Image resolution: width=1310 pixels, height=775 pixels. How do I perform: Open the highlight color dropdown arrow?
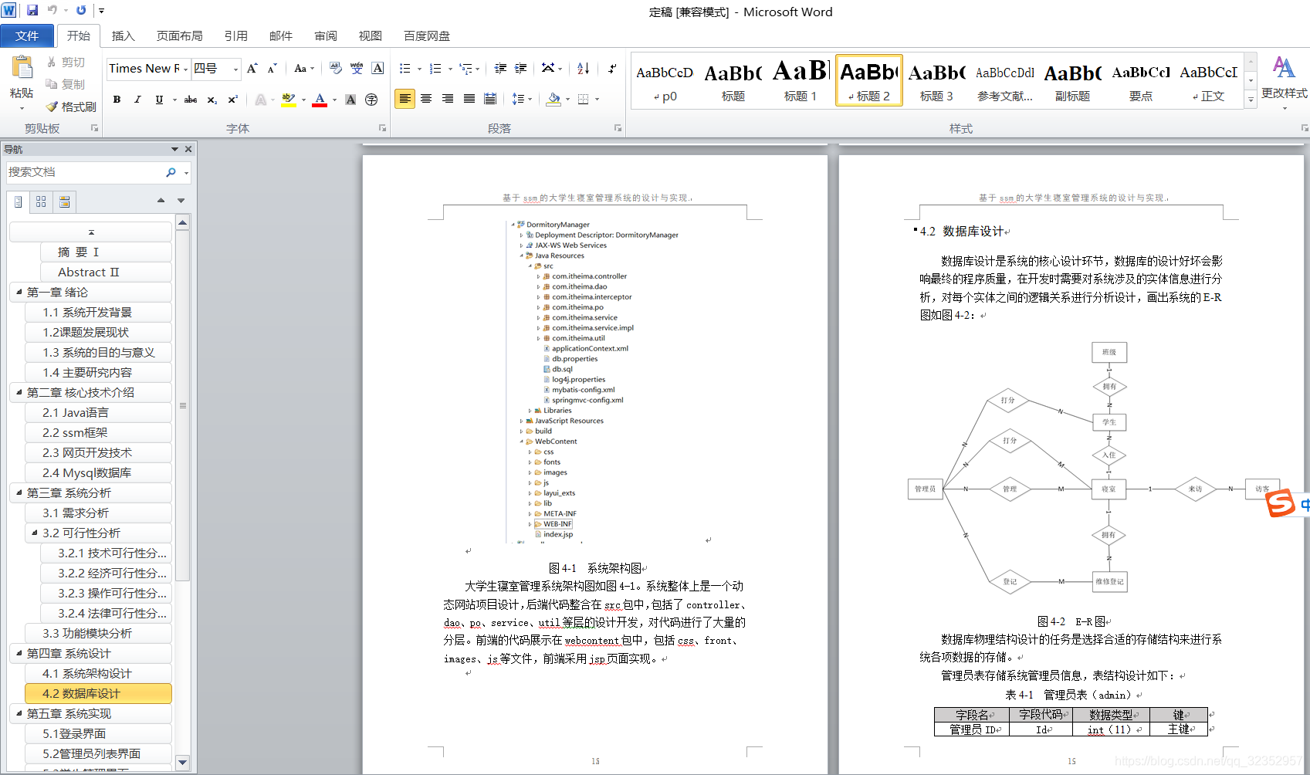pos(303,100)
